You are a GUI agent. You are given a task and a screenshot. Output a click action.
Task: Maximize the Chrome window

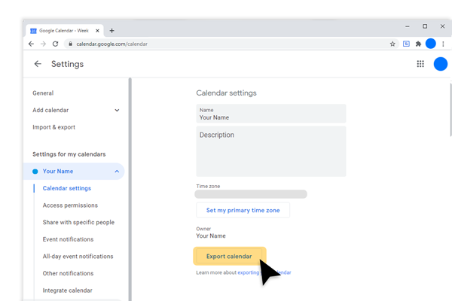coord(425,26)
